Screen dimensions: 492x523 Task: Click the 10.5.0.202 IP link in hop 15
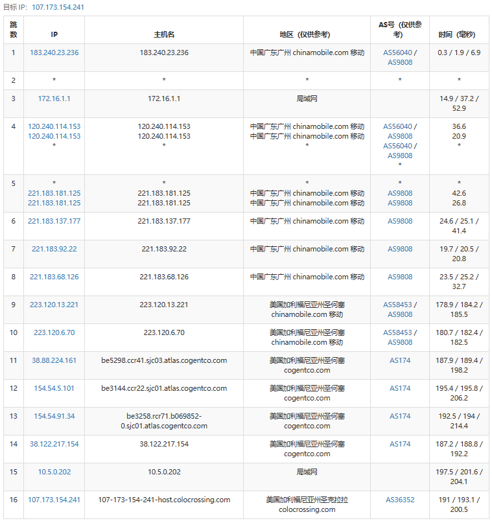click(x=54, y=472)
